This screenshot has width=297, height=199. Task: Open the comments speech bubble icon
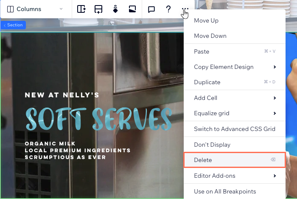pyautogui.click(x=151, y=9)
